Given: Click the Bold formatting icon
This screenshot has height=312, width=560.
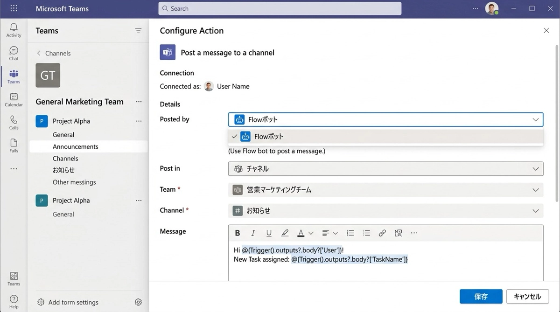Looking at the screenshot, I should (238, 233).
